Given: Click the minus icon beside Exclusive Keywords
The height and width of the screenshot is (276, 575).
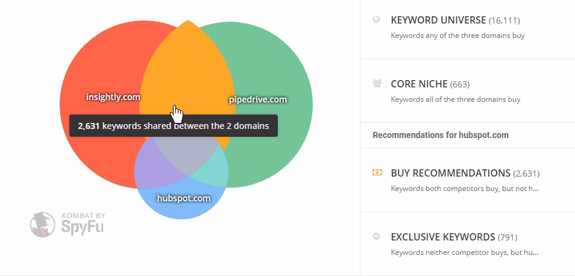Looking at the screenshot, I should (377, 236).
